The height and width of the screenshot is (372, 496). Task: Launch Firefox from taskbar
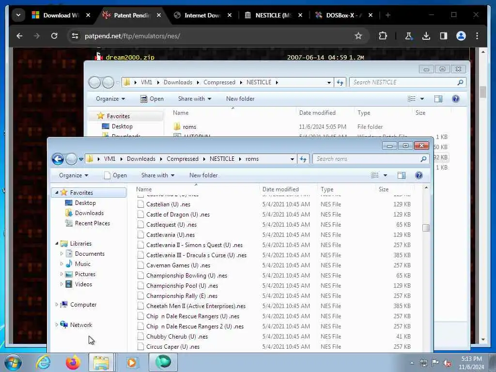(x=73, y=362)
